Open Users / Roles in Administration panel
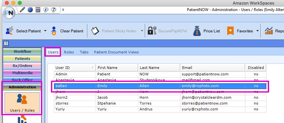Viewport: 284px width, 123px height. coord(22,103)
